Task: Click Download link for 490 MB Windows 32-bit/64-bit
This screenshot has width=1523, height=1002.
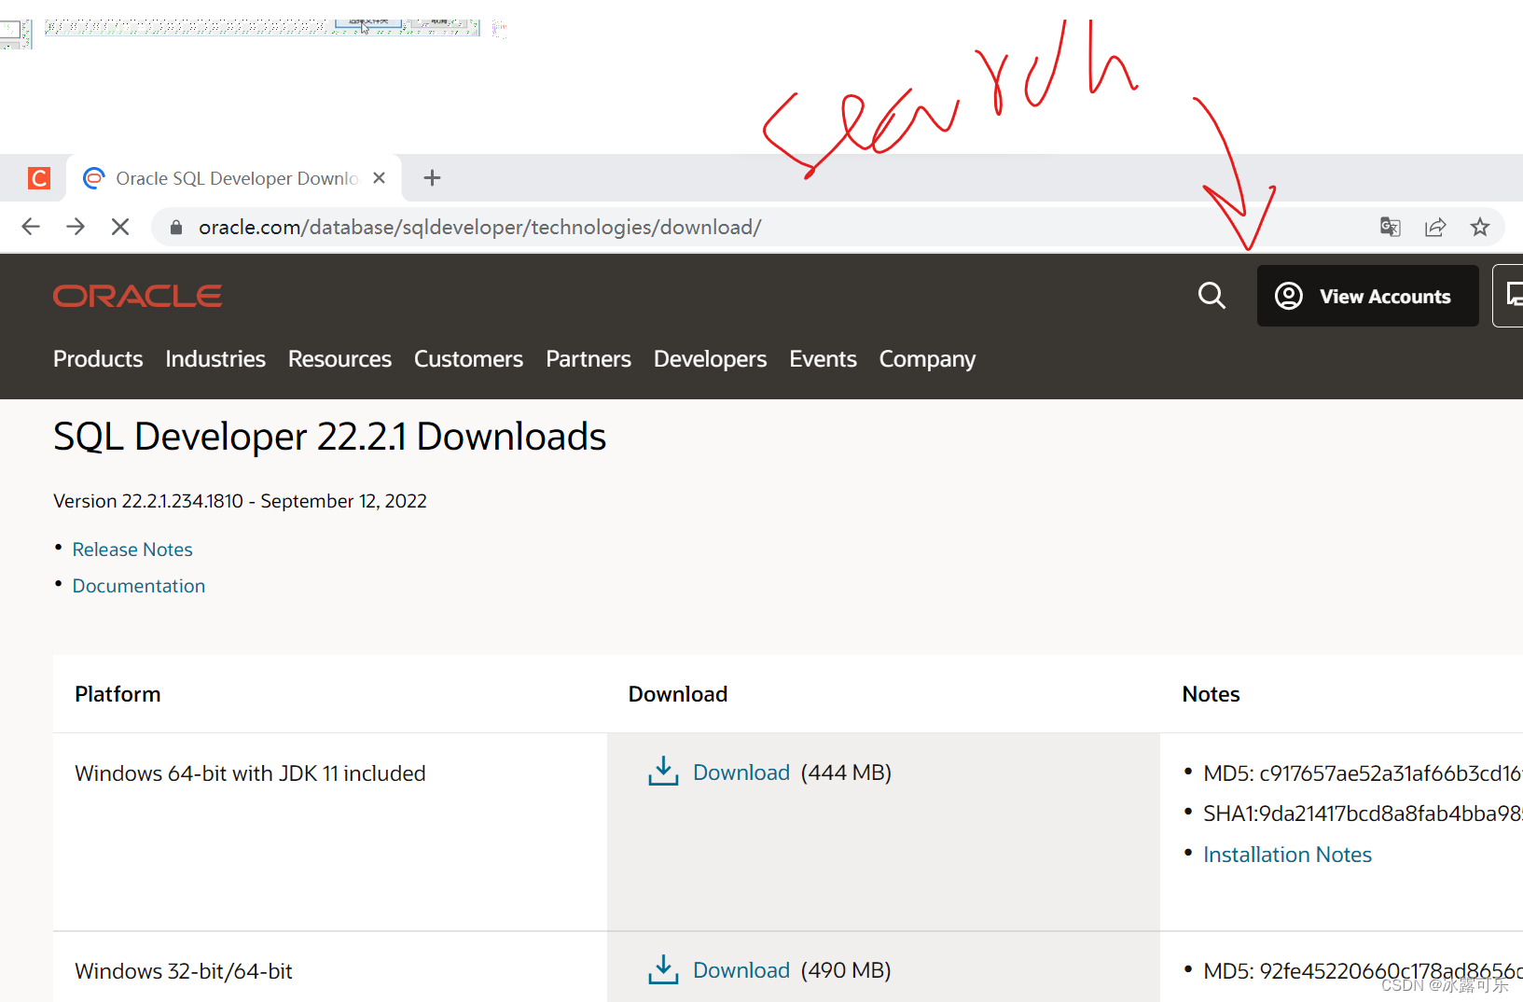Action: click(741, 970)
